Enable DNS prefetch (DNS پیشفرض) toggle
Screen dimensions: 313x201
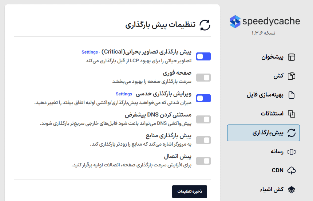point(203,119)
